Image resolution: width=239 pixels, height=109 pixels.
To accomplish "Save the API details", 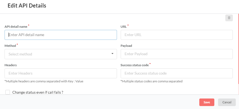I will [x=207, y=102].
